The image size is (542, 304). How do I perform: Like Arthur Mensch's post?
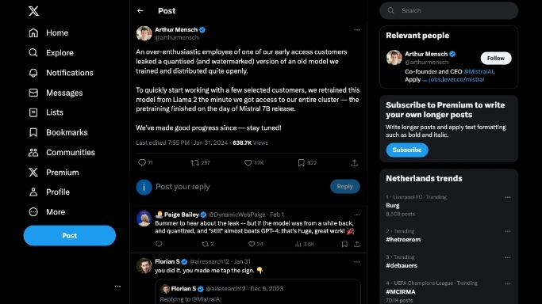pyautogui.click(x=248, y=162)
